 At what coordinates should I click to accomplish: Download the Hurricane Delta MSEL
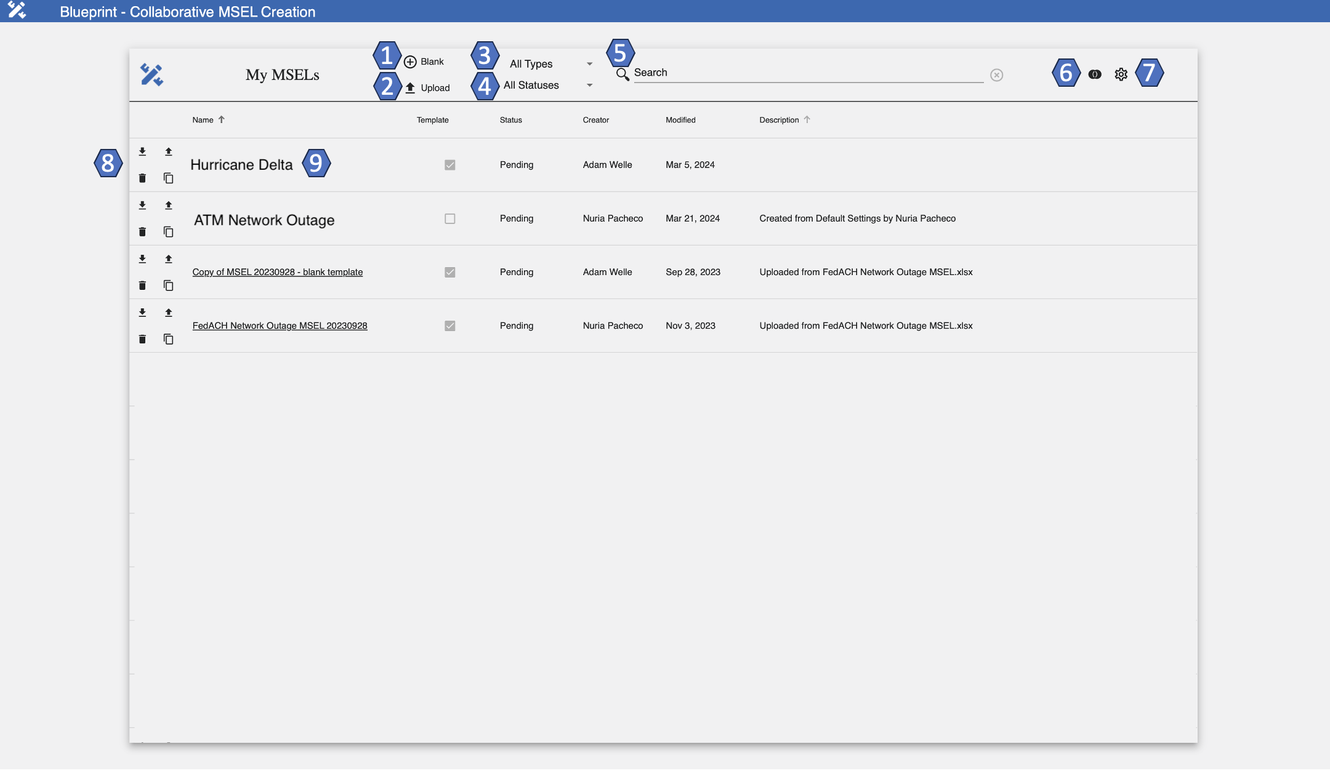point(142,151)
